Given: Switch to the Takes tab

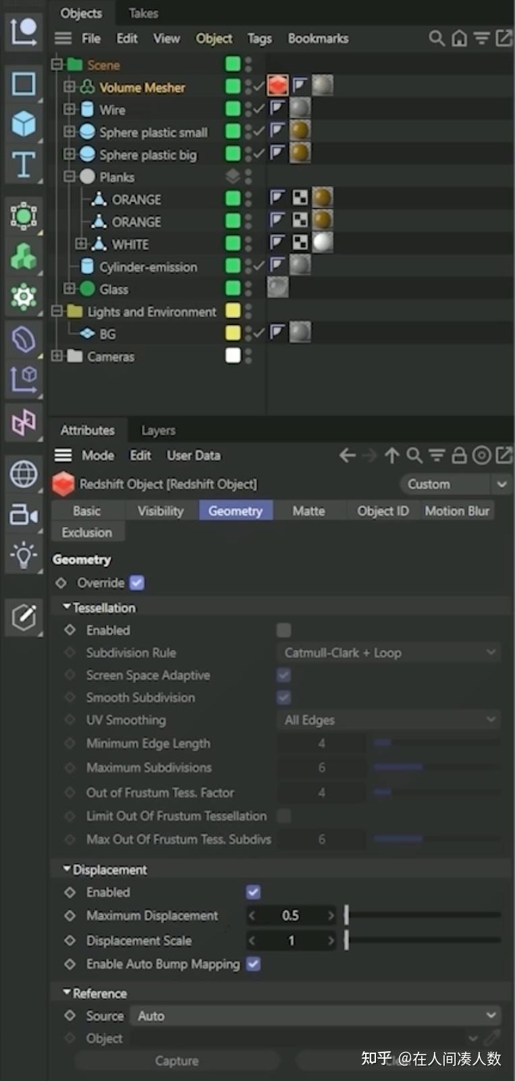Looking at the screenshot, I should tap(142, 13).
